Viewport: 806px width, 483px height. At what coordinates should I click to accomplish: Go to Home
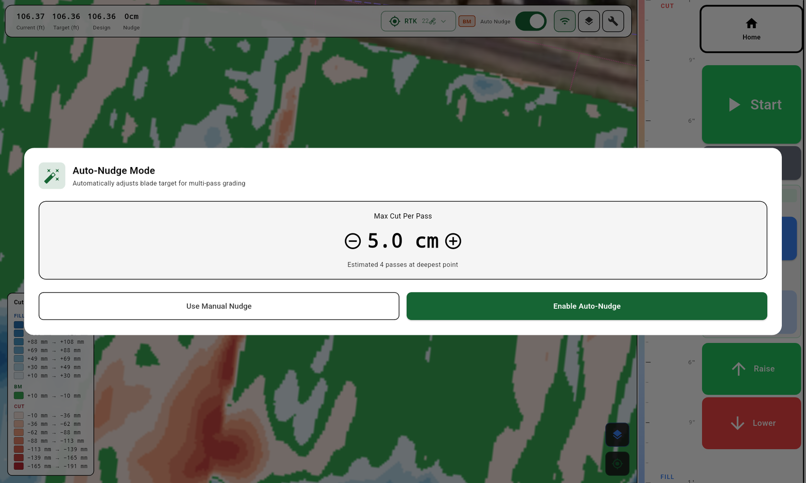(751, 29)
